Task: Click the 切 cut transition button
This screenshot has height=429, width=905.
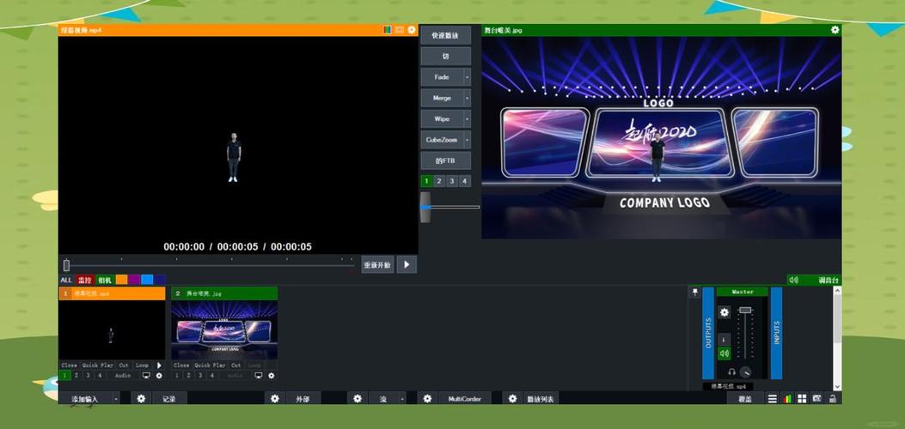Action: [x=445, y=57]
